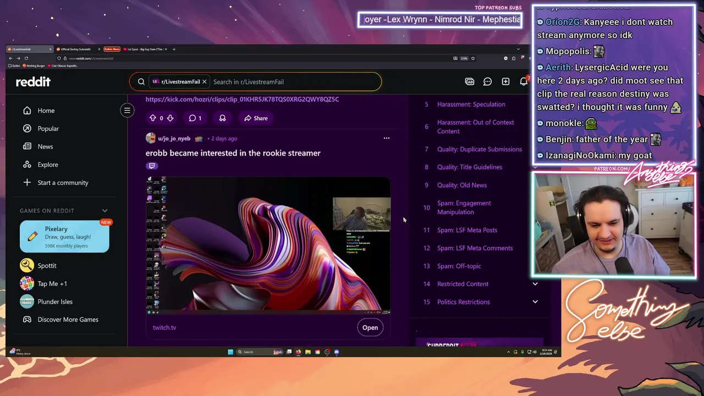Expand Politics Restrictions chevron
Screen dimensions: 704x396
pos(535,302)
